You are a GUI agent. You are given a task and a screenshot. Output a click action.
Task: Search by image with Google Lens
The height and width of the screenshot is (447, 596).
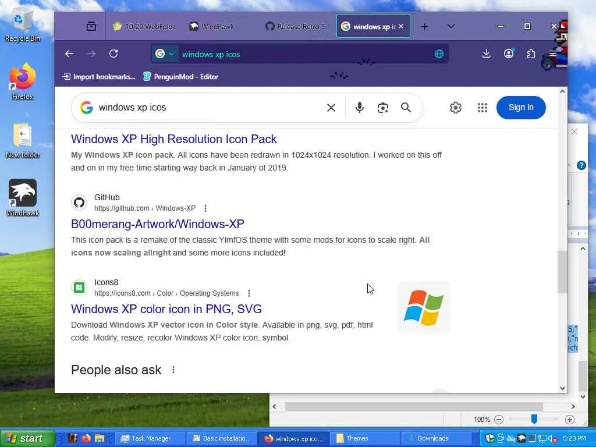383,108
